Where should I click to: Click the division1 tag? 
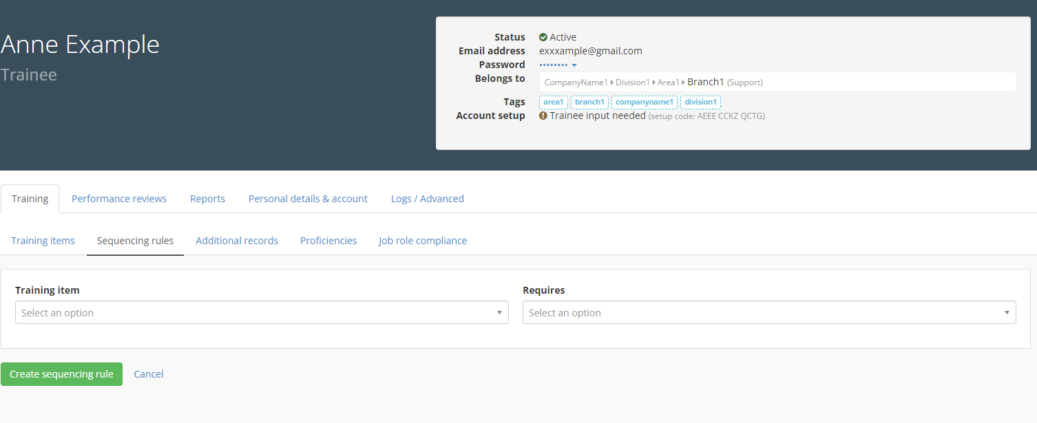pyautogui.click(x=700, y=102)
